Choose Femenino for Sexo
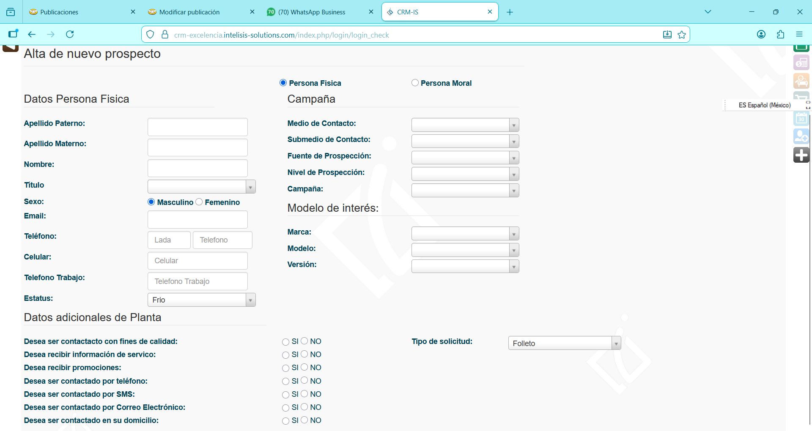The width and height of the screenshot is (812, 431). [x=199, y=202]
